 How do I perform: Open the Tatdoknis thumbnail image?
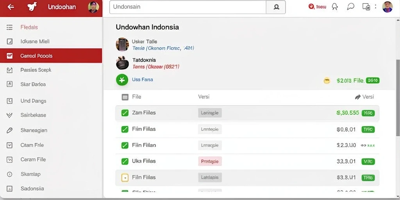[122, 63]
